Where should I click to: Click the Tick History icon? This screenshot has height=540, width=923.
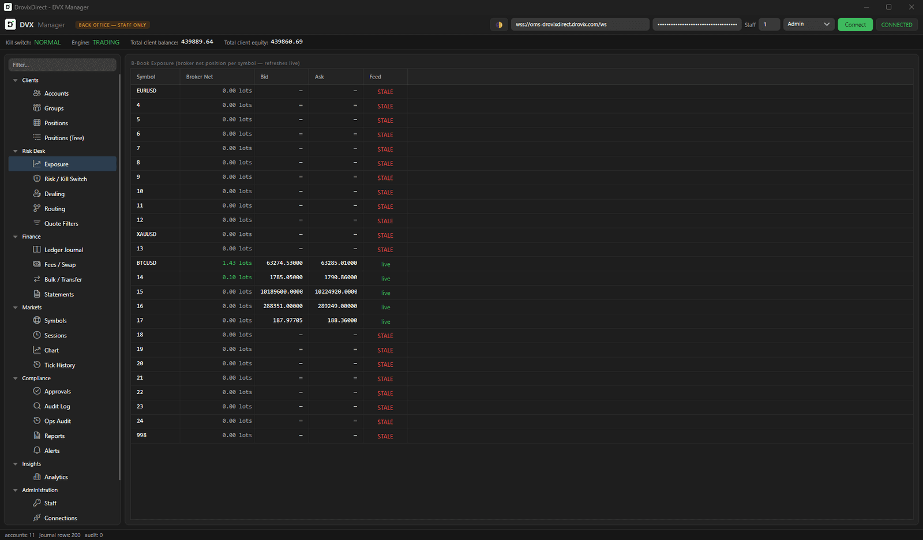(37, 365)
